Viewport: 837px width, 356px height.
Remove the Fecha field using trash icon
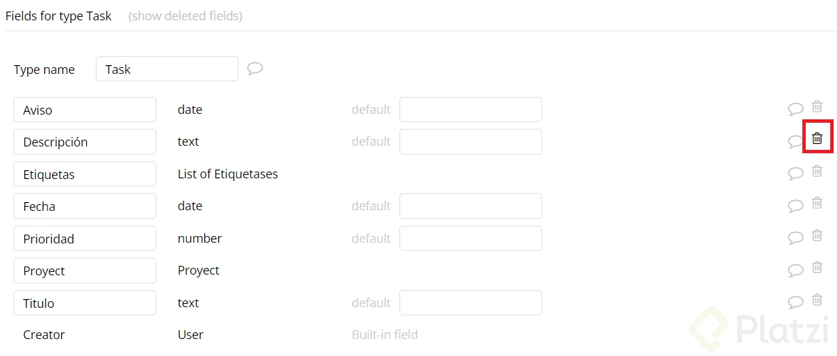tap(817, 203)
